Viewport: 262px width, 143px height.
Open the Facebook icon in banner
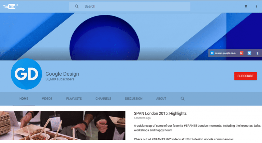pos(257,53)
